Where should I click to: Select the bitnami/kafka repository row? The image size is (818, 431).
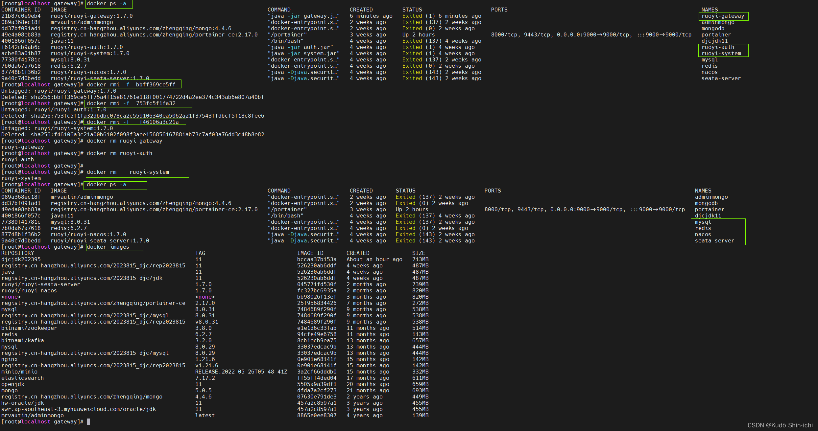pos(215,341)
